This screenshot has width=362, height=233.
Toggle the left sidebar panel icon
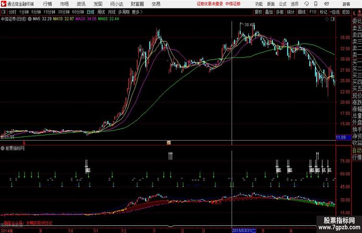[3, 12]
